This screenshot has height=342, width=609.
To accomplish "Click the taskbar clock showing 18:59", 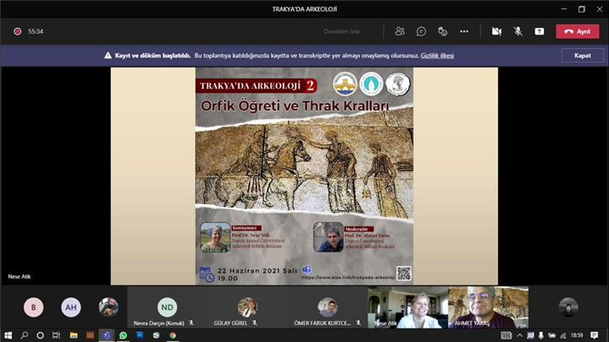I will click(577, 335).
